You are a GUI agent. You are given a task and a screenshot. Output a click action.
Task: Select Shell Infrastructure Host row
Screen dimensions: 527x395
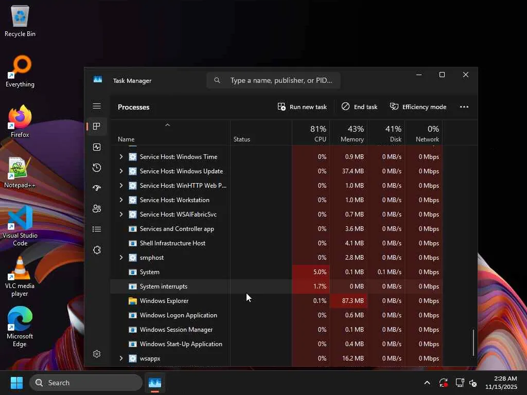click(276, 243)
